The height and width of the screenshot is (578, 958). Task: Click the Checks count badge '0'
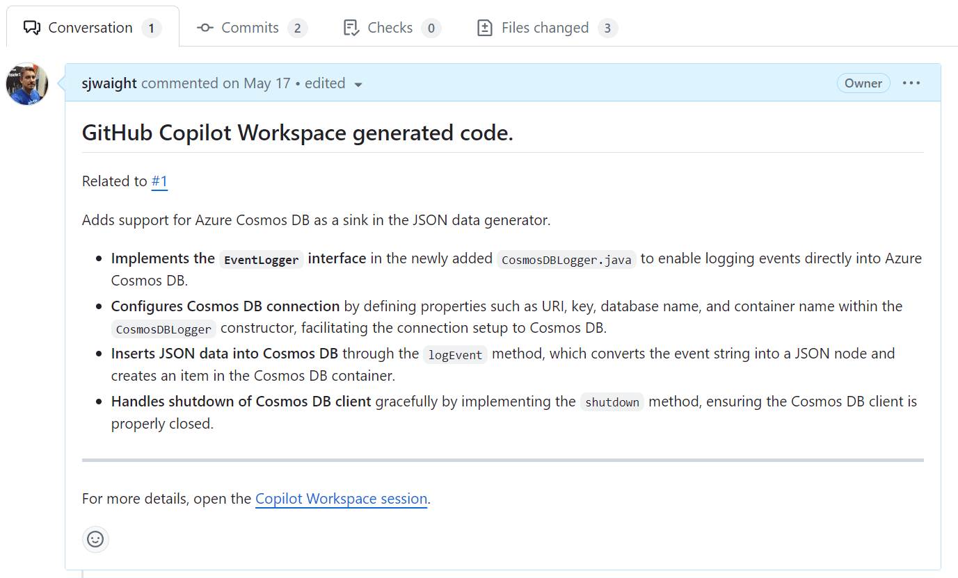431,28
